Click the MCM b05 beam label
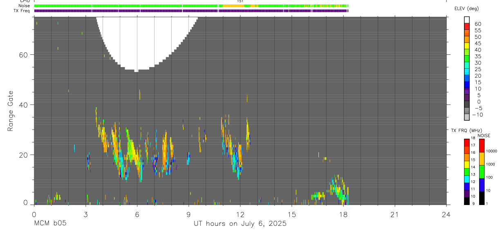 (x=50, y=224)
